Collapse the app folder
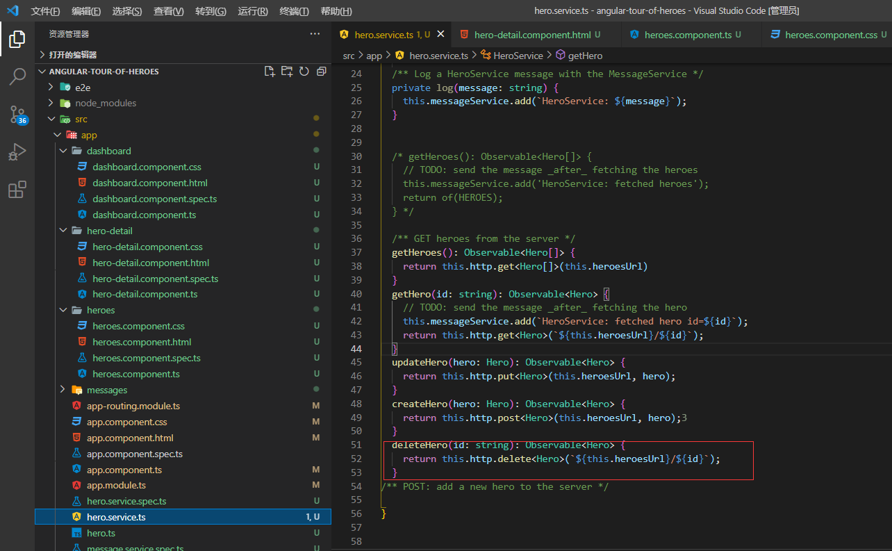892x551 pixels. tap(57, 135)
